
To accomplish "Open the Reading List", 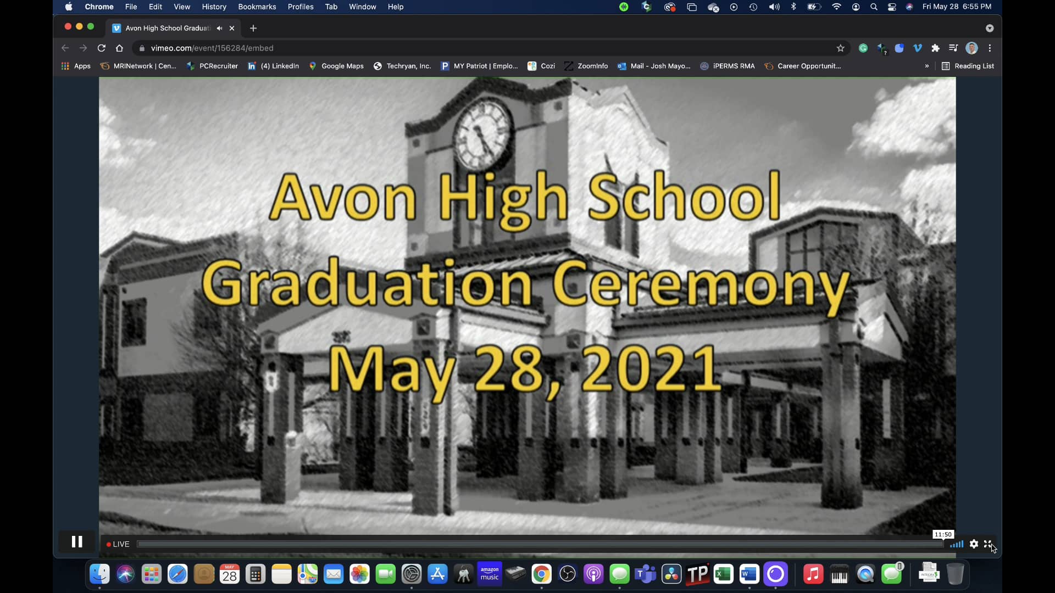I will pos(969,66).
